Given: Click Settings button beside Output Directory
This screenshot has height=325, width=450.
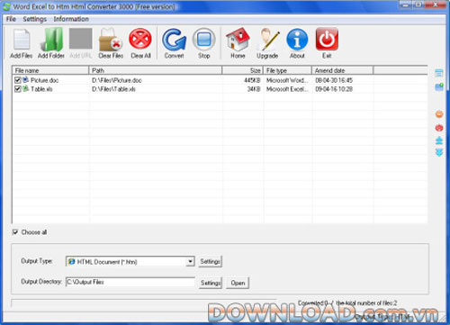Looking at the screenshot, I should [211, 283].
